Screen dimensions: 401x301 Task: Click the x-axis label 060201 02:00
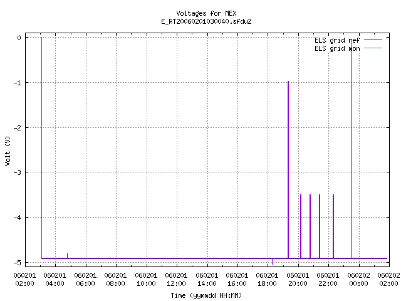click(x=24, y=280)
